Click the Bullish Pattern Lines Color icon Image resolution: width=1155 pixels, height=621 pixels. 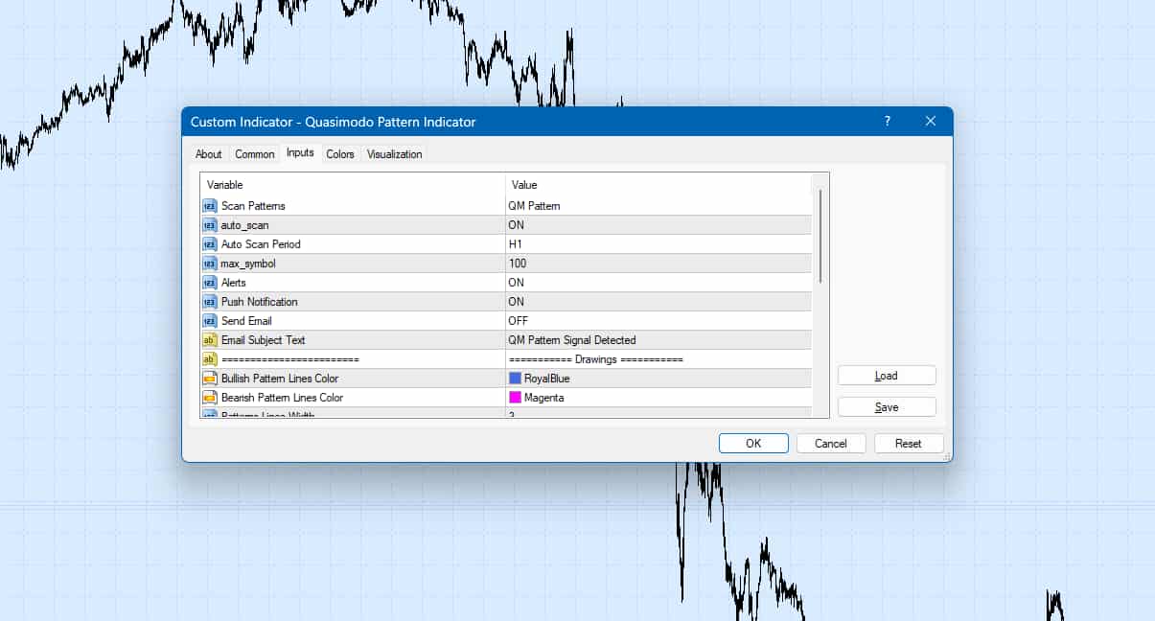click(x=210, y=379)
